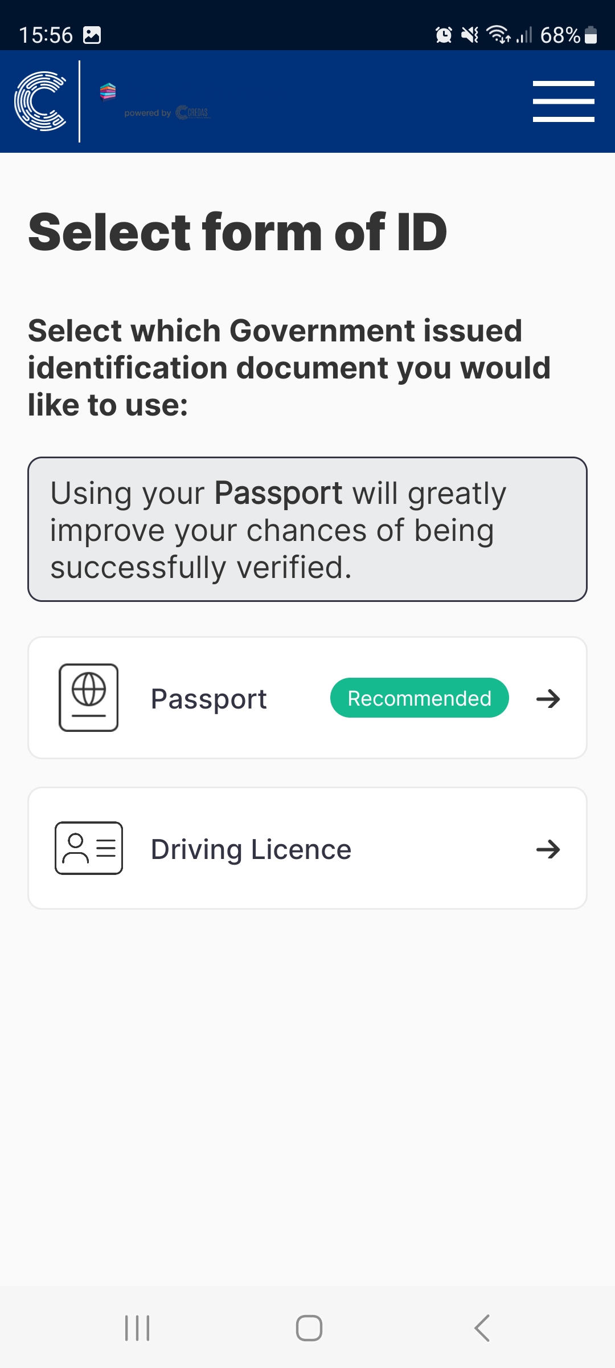Tap the small colorful stacked logo
The image size is (615, 1368).
click(x=108, y=91)
